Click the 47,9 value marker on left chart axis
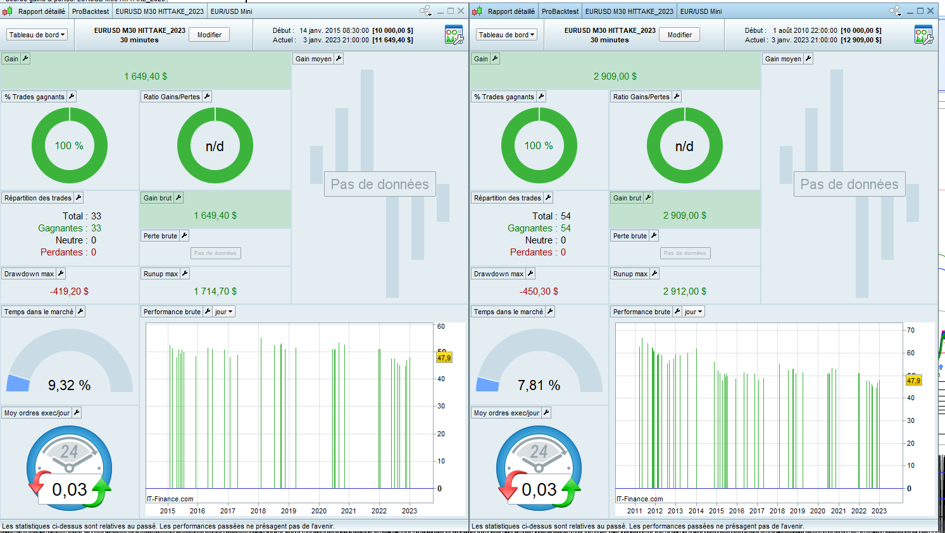The height and width of the screenshot is (533, 945). point(444,358)
